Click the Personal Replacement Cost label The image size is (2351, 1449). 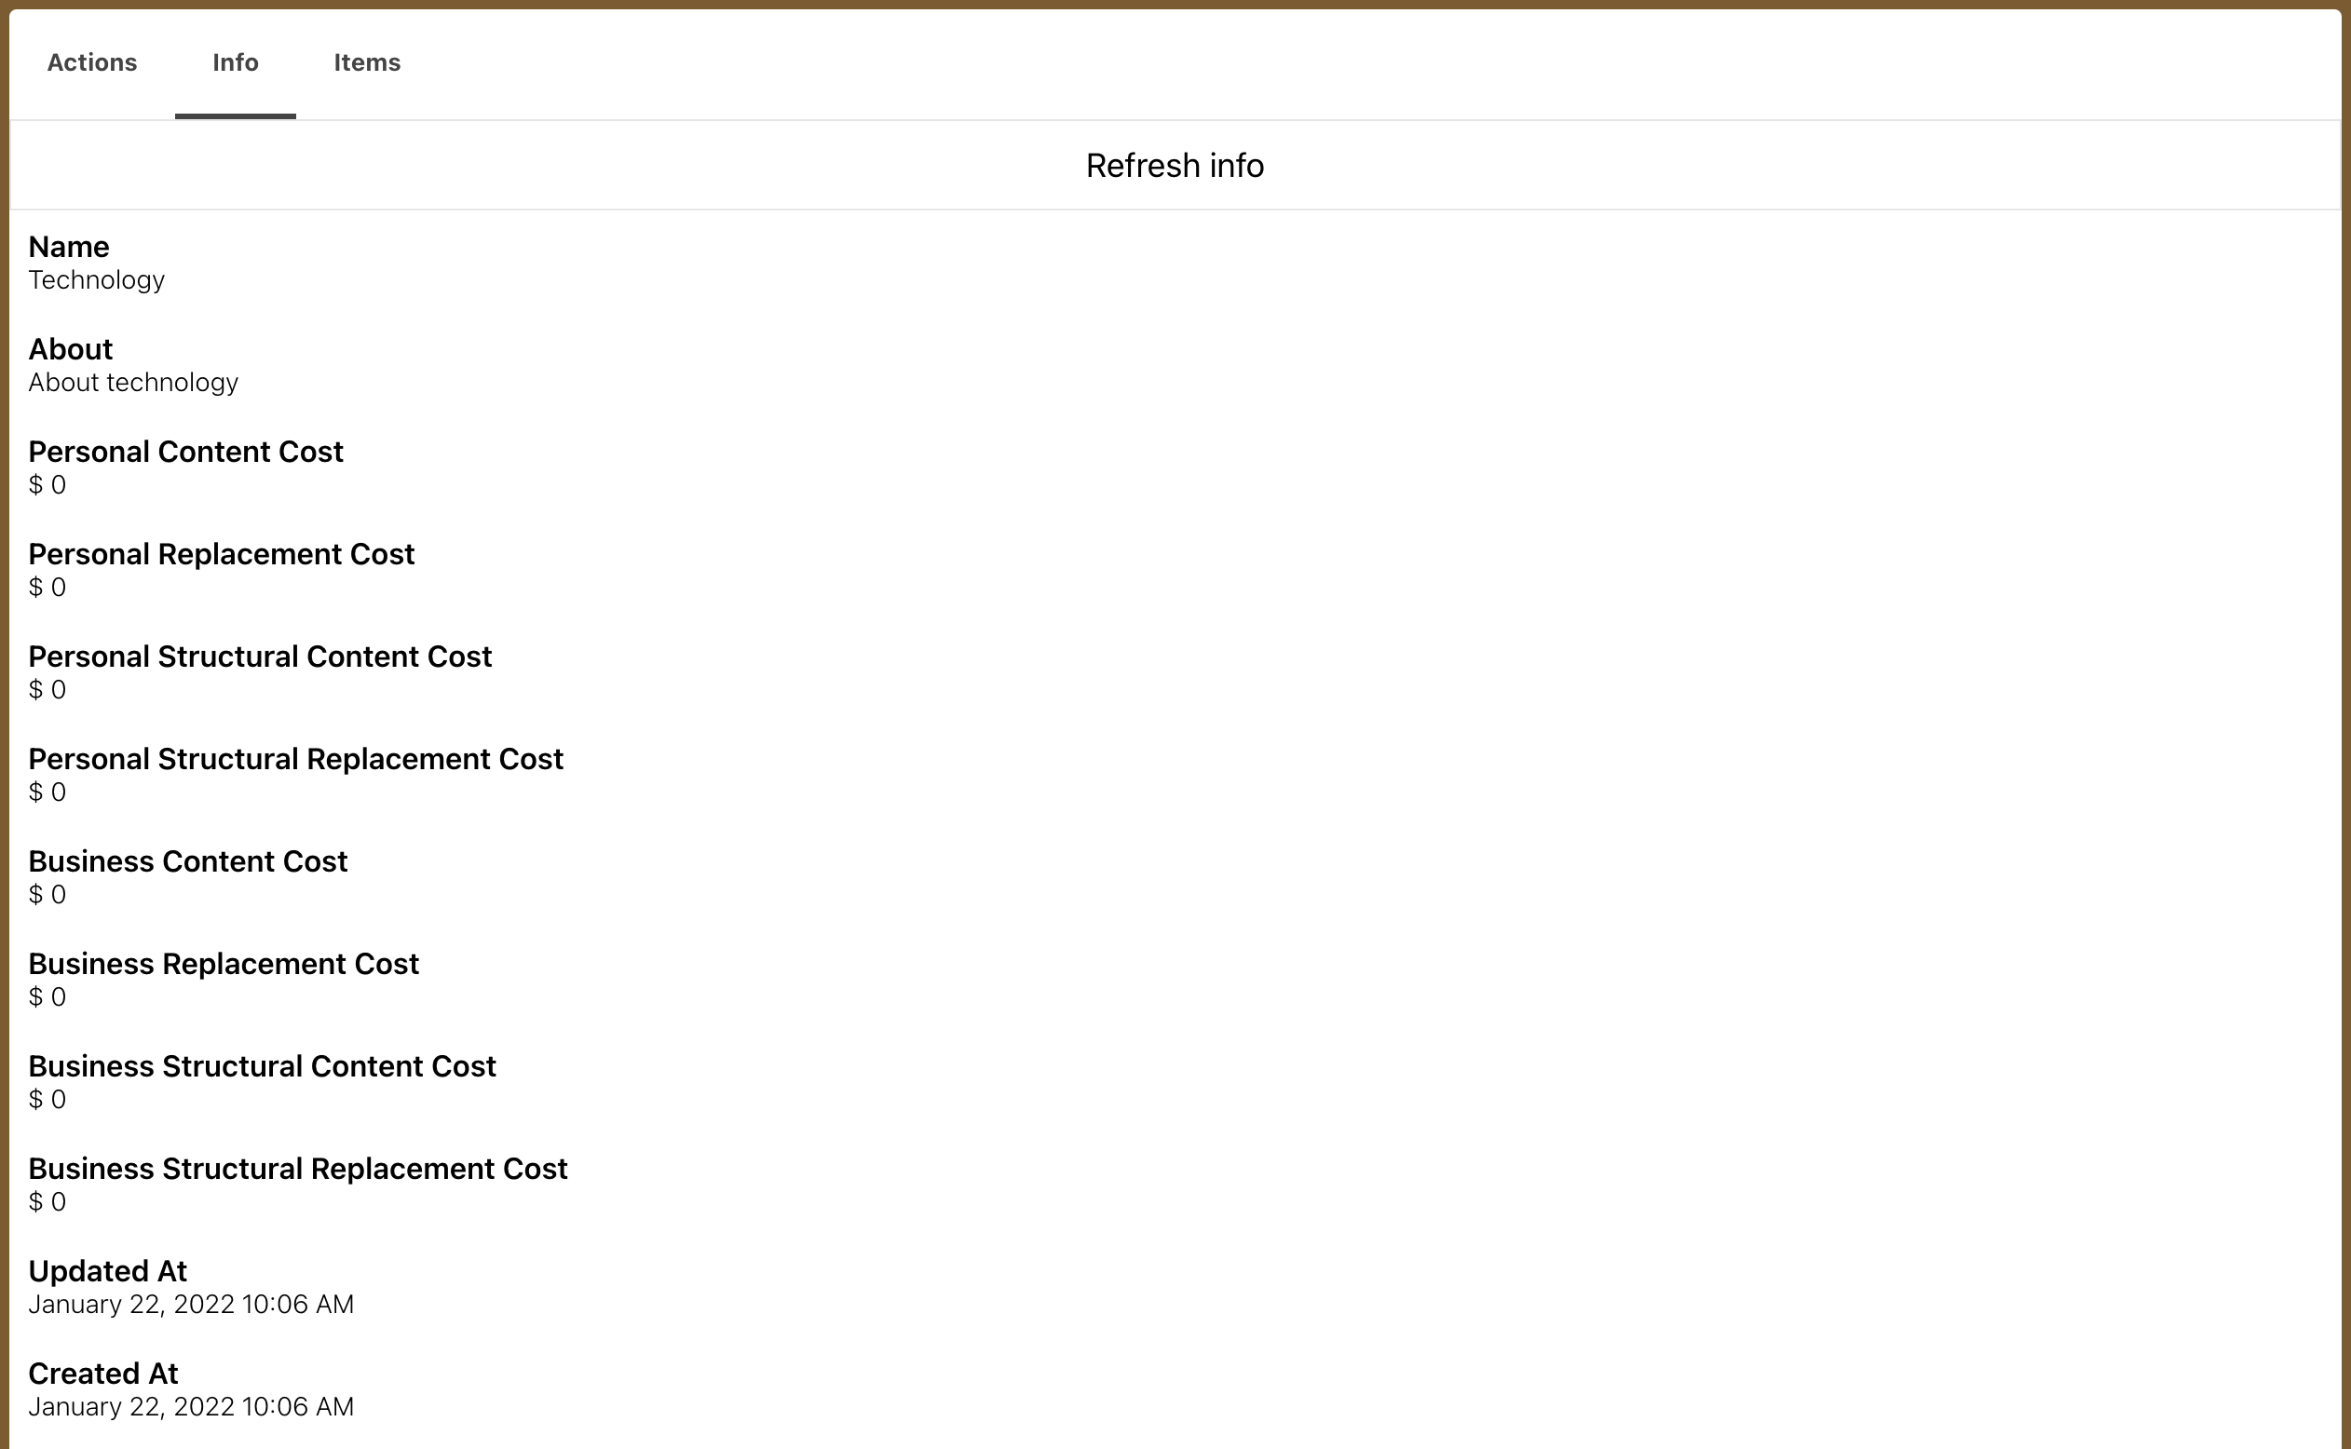(x=222, y=555)
